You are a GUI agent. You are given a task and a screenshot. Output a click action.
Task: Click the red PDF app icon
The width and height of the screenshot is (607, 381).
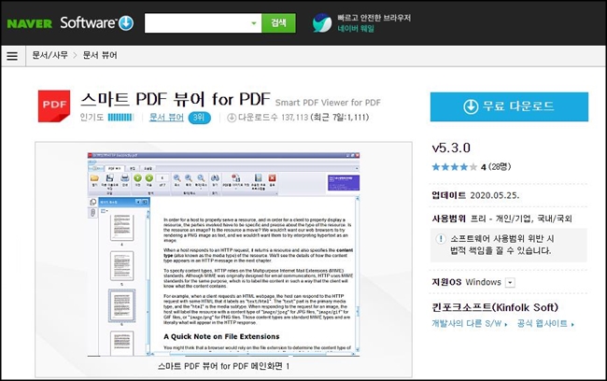pyautogui.click(x=54, y=106)
